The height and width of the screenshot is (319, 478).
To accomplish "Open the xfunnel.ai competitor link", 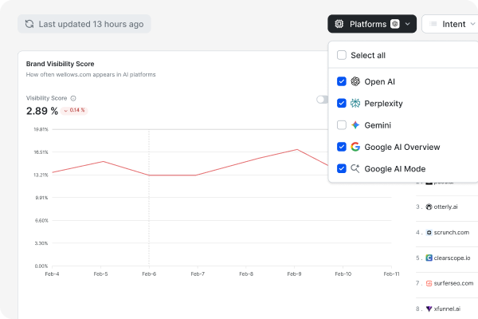I will pyautogui.click(x=447, y=309).
